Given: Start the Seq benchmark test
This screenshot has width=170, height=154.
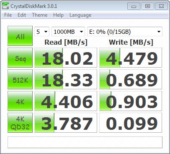Looking at the screenshot, I should [x=20, y=58].
